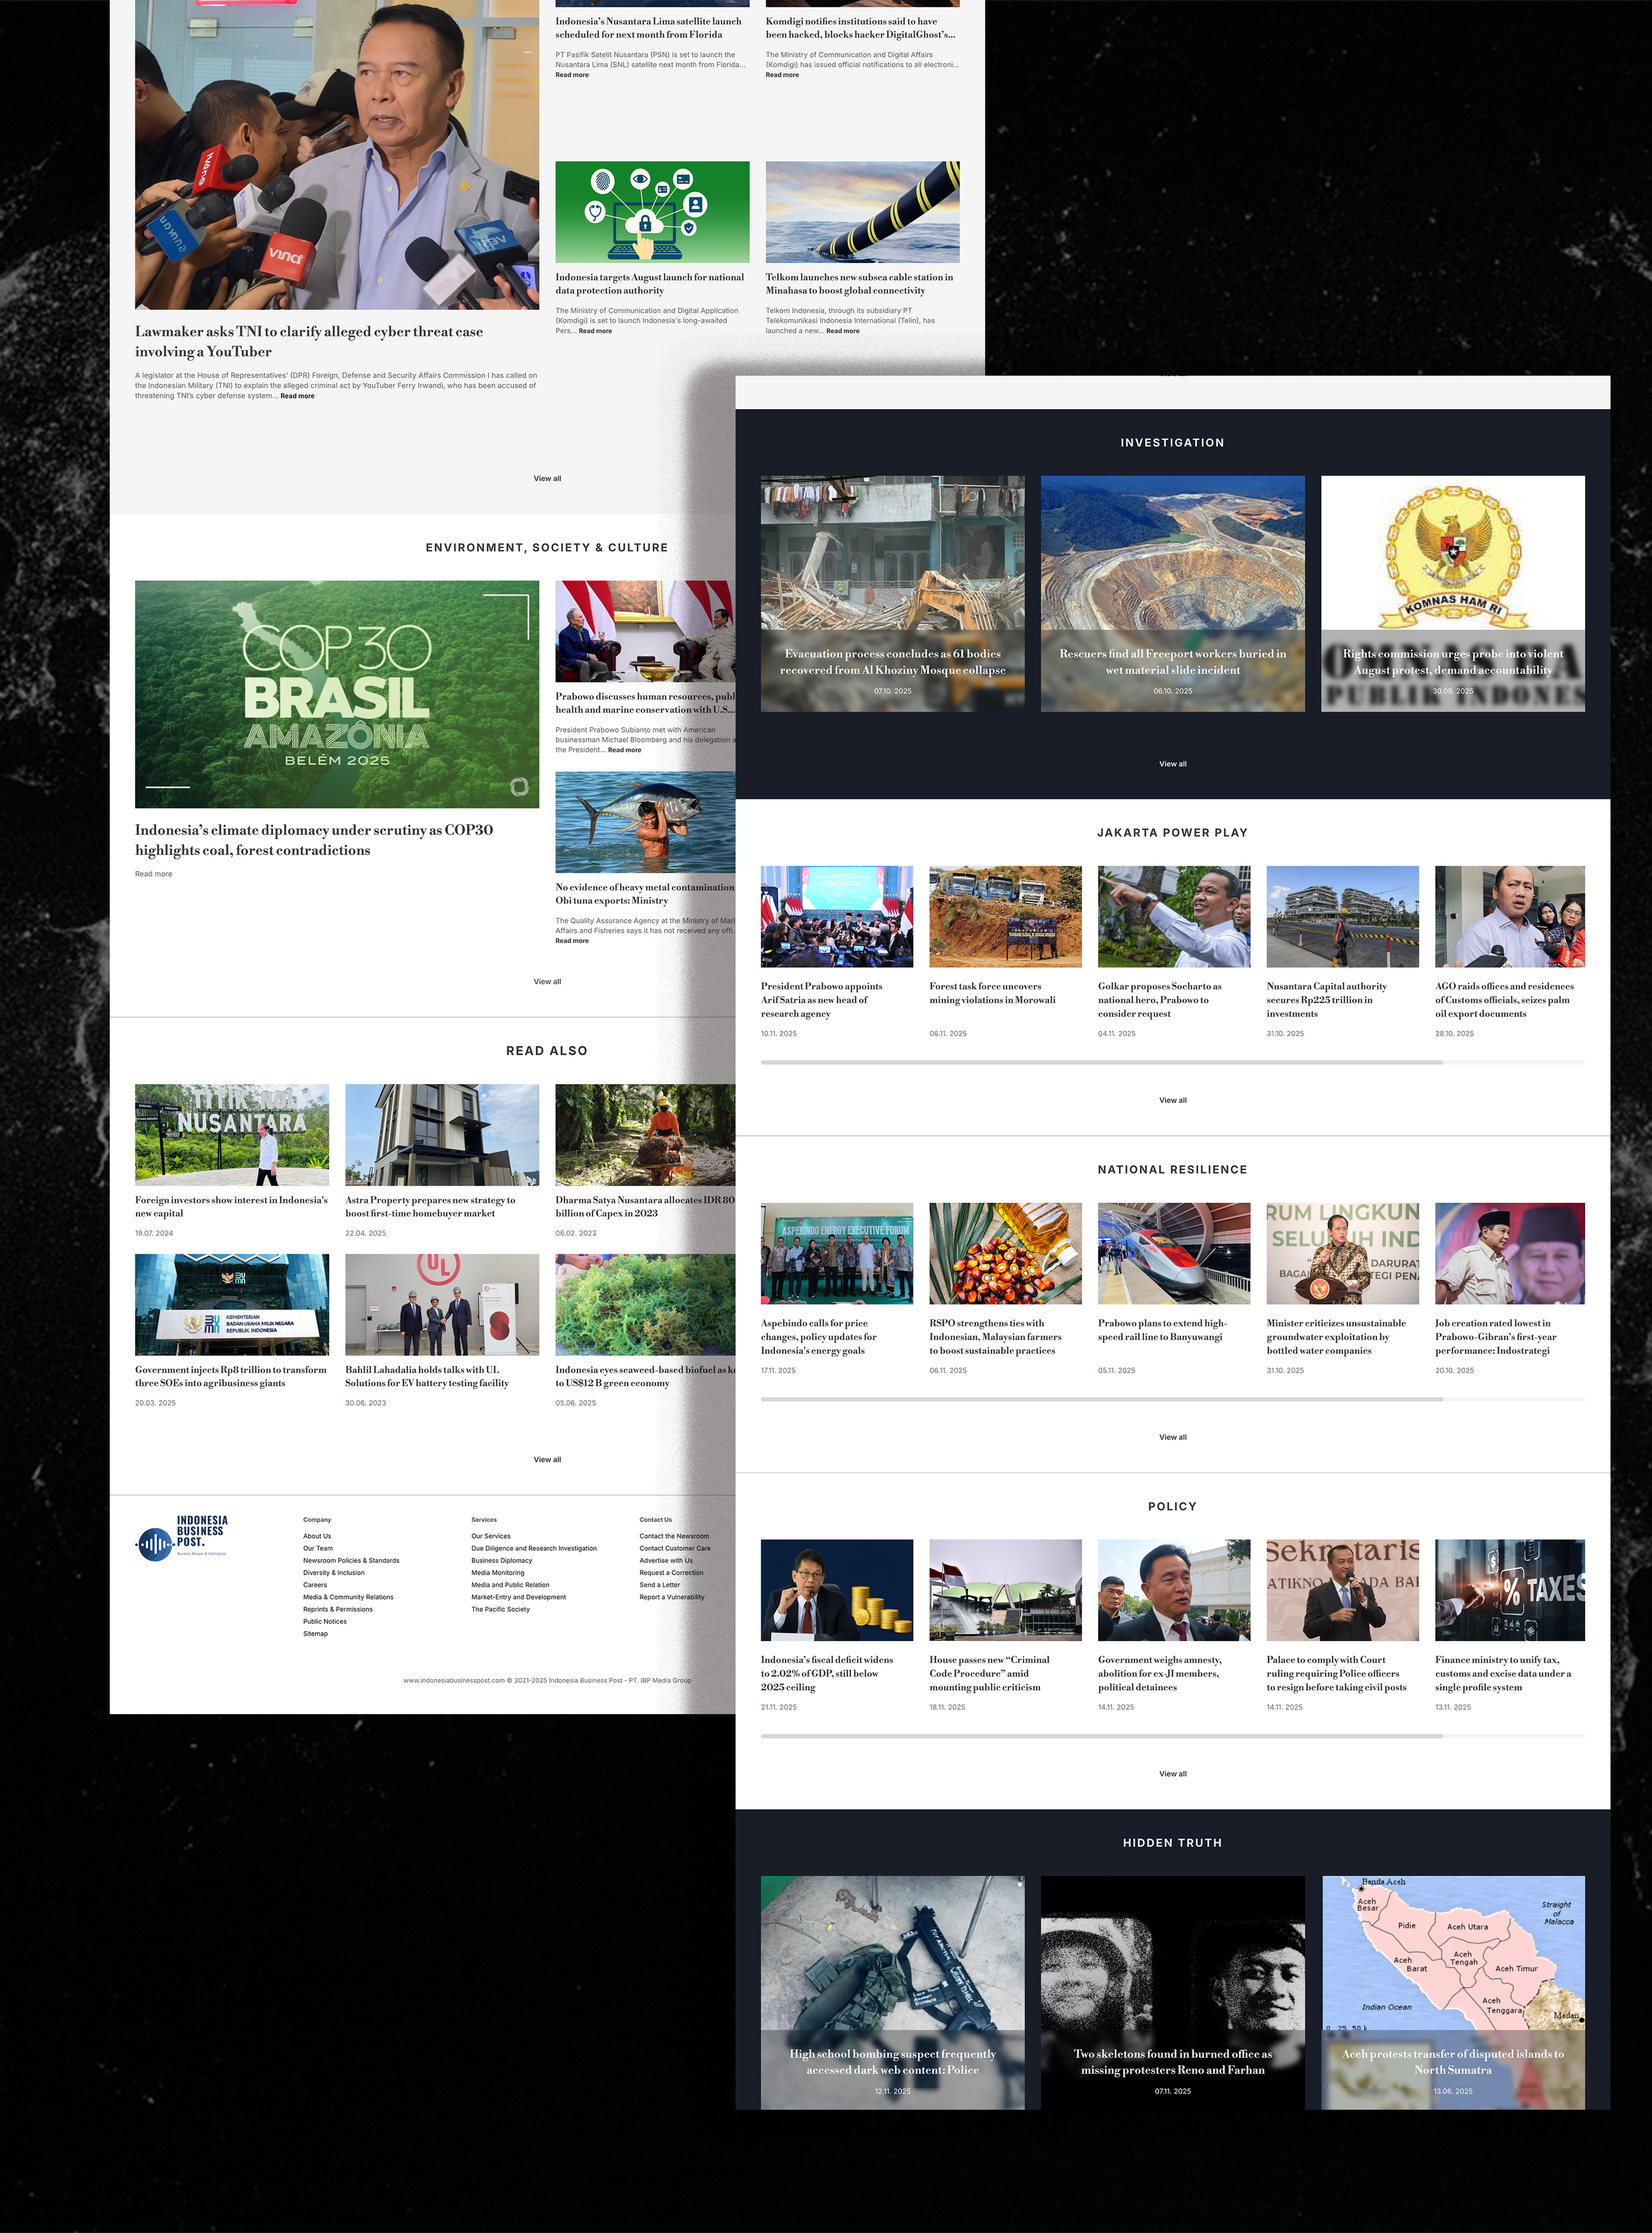Click Contact the Newsroom link
Image resolution: width=1652 pixels, height=2233 pixels.
[674, 1536]
